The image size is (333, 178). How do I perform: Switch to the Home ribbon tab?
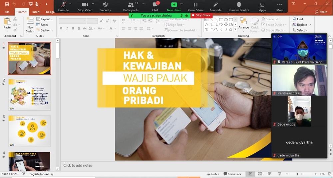[22, 12]
